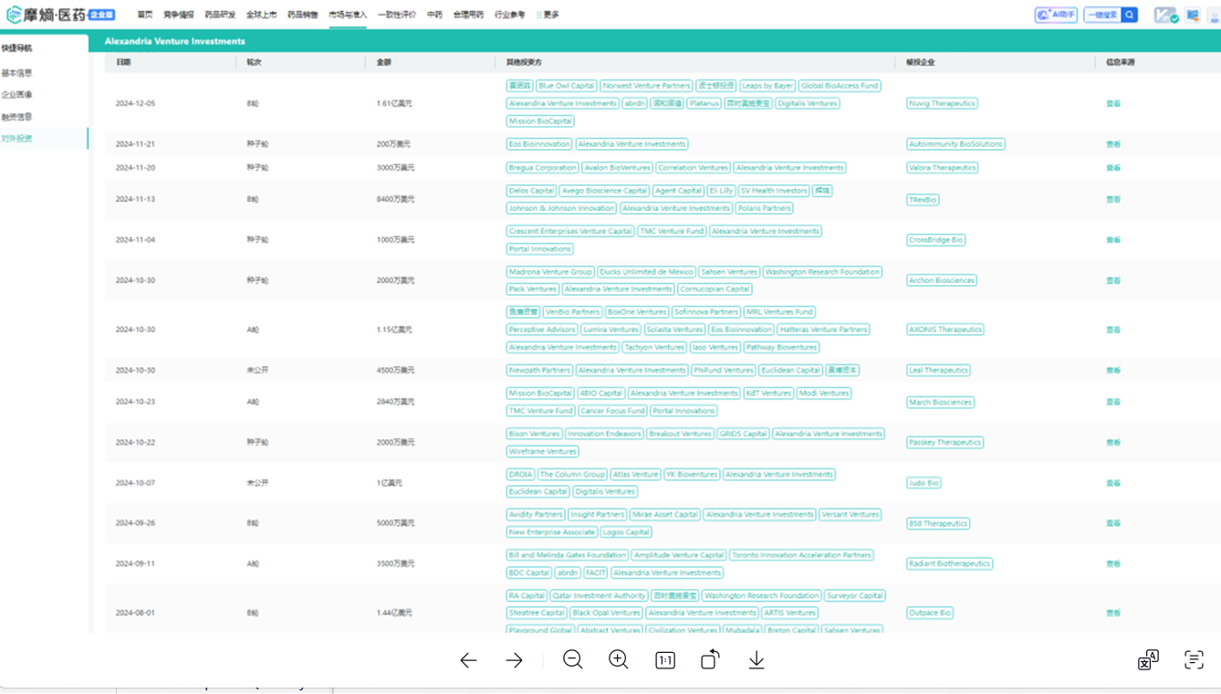Open the 更多 menu in top navigation
The width and height of the screenshot is (1221, 694).
pyautogui.click(x=548, y=15)
